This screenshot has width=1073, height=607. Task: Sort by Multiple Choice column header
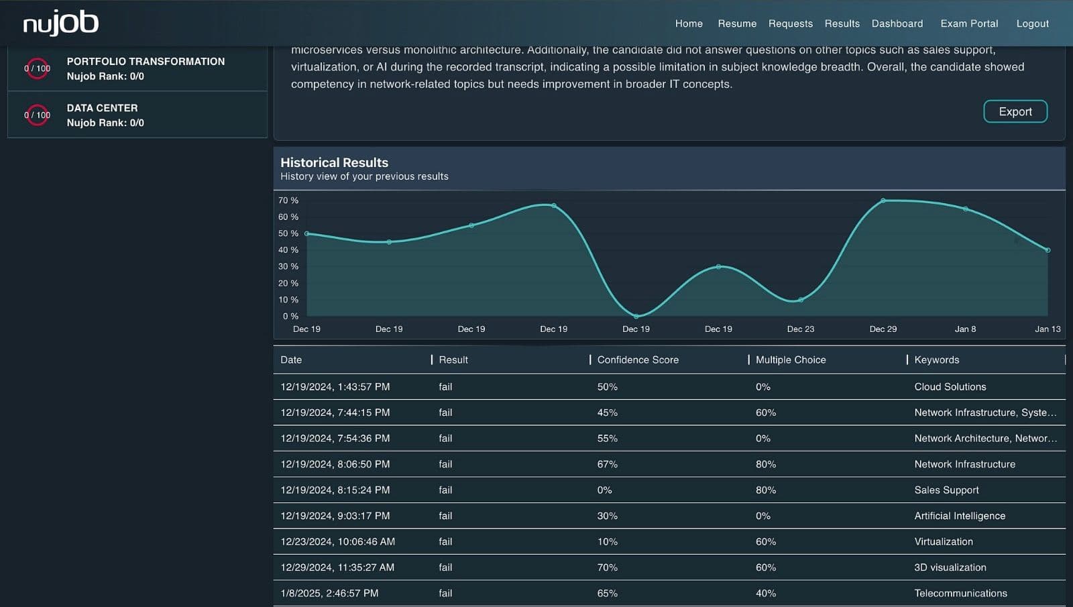tap(791, 360)
